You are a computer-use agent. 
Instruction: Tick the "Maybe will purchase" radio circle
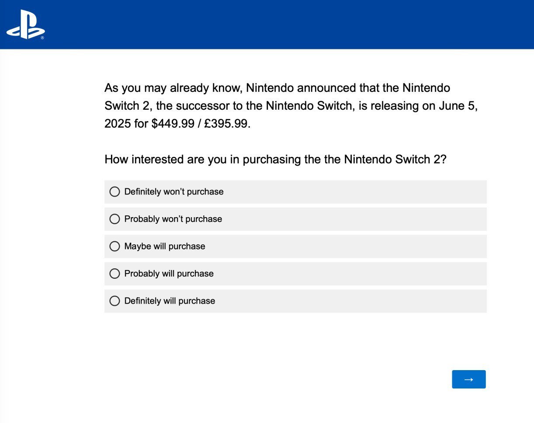[x=114, y=246]
